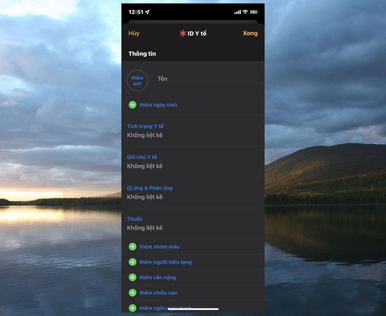Tap Xong to finish Medical ID
Viewport: 386px width, 316px height.
click(x=250, y=33)
